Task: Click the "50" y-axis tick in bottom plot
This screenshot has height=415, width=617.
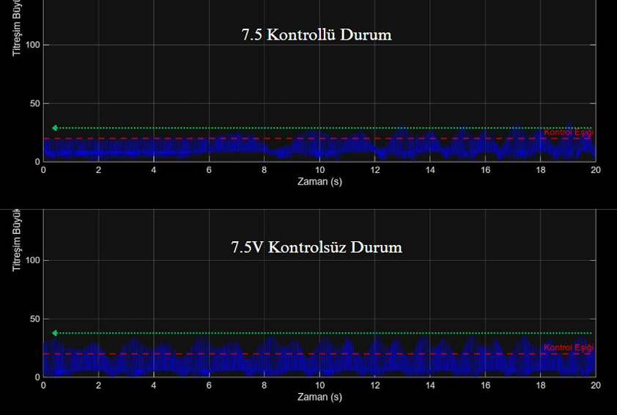Action: [34, 319]
